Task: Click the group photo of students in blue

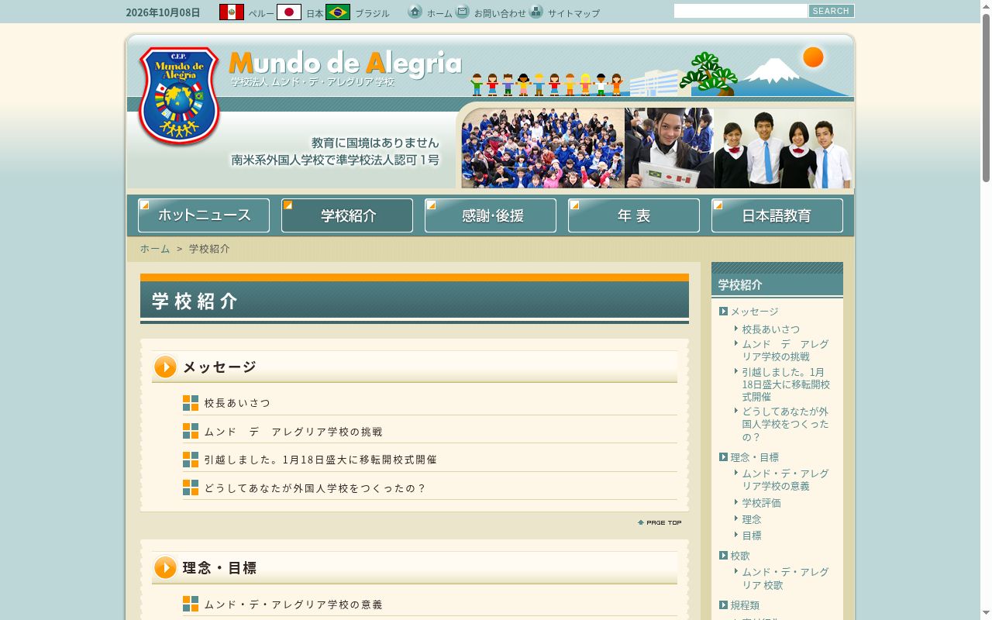Action: [x=542, y=147]
